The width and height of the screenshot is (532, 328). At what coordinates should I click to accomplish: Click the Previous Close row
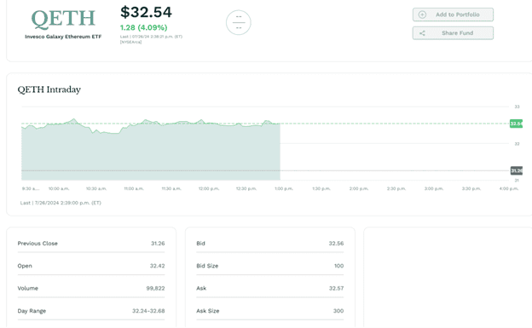pyautogui.click(x=91, y=243)
